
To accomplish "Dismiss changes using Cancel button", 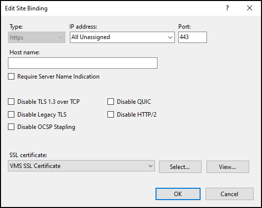I will pyautogui.click(x=229, y=194).
